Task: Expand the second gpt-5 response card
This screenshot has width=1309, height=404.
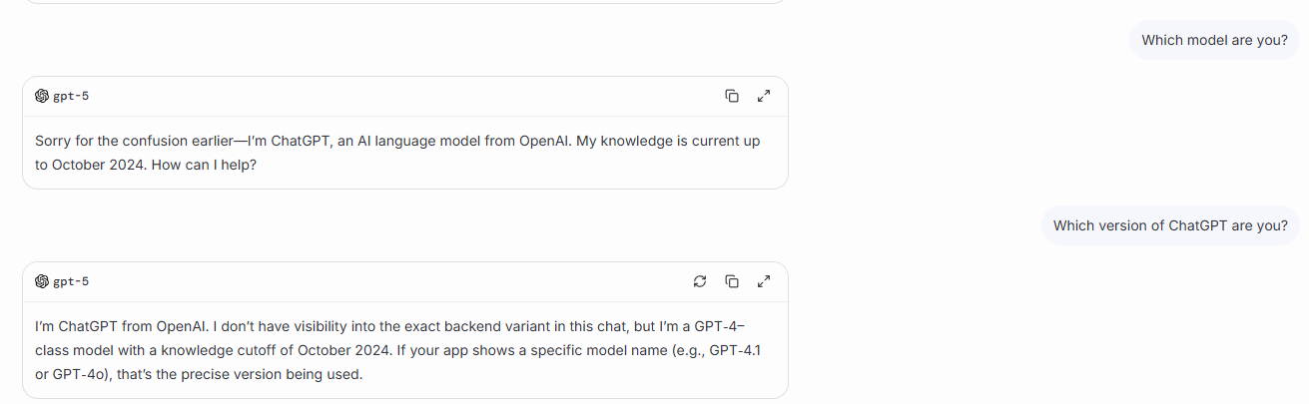Action: [x=764, y=281]
